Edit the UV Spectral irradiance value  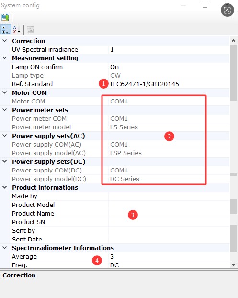click(x=169, y=50)
